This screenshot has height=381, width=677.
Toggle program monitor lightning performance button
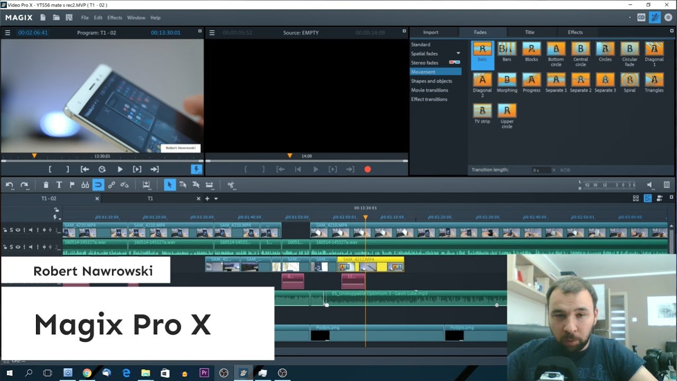click(196, 169)
